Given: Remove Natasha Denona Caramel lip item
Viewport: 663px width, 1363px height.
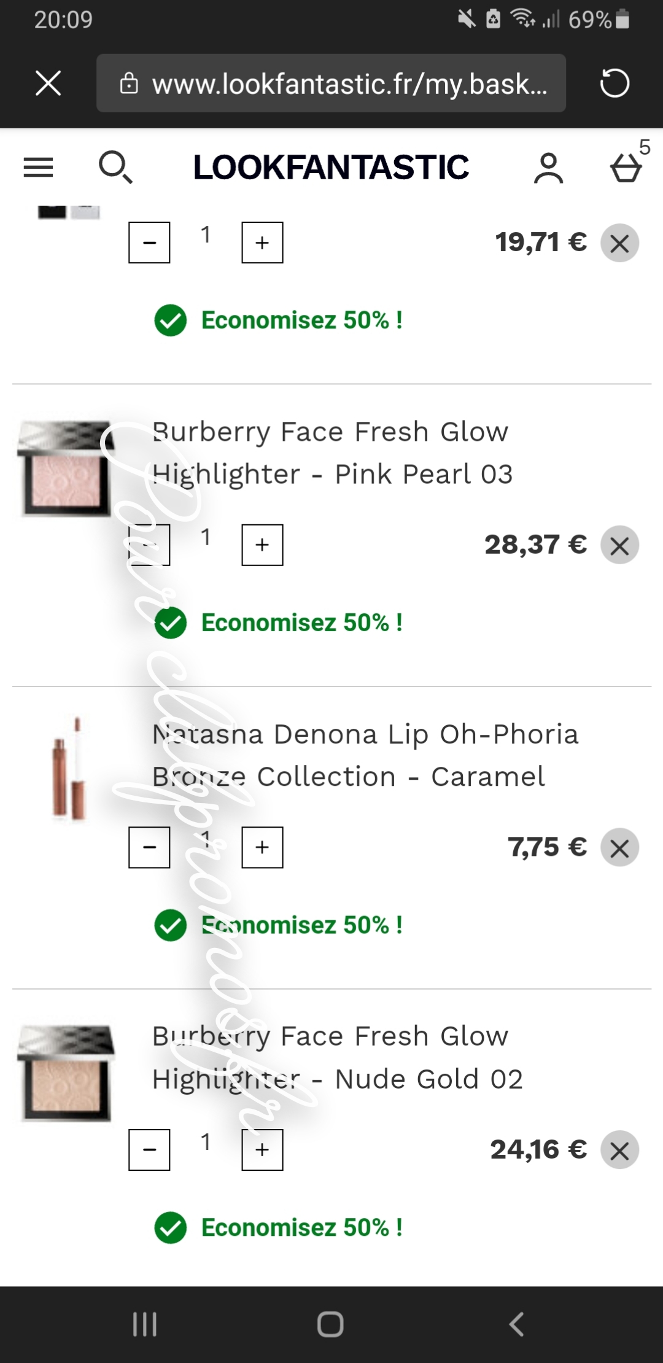Looking at the screenshot, I should click(x=619, y=848).
